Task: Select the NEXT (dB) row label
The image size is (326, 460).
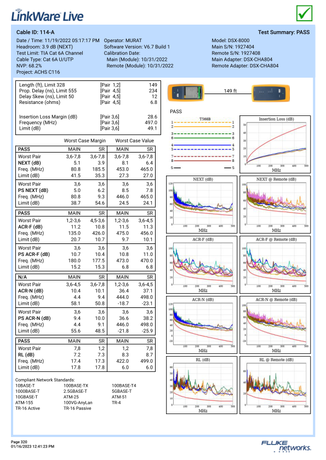Action: tap(30, 163)
